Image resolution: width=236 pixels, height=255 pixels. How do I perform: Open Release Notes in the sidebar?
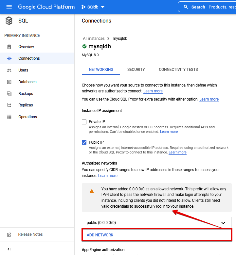pyautogui.click(x=37, y=234)
